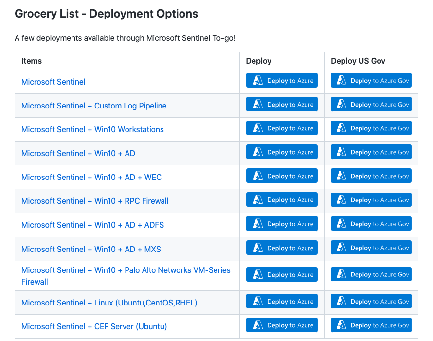Click Azure icon on MXS Deploy to Azure Gov button

(342, 248)
